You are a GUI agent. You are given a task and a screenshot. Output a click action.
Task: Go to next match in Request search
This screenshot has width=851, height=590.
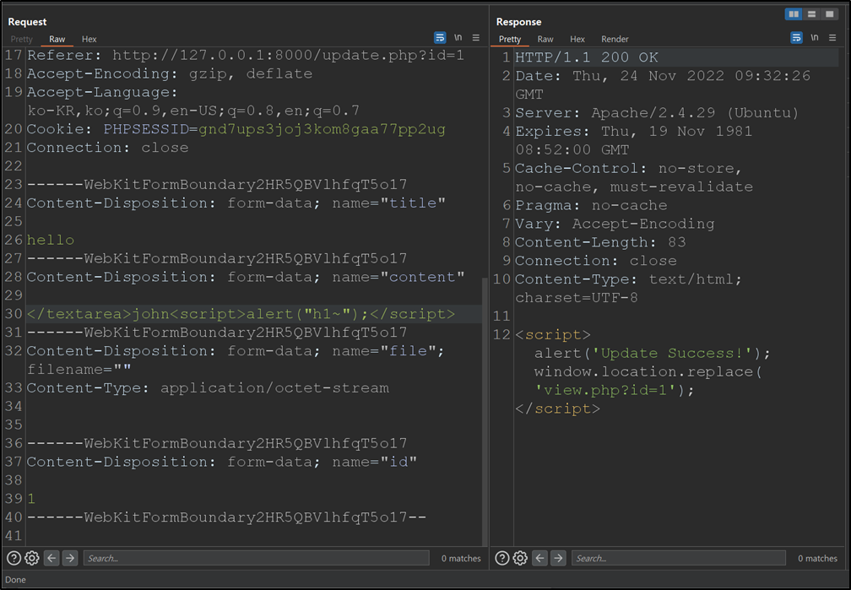click(70, 558)
